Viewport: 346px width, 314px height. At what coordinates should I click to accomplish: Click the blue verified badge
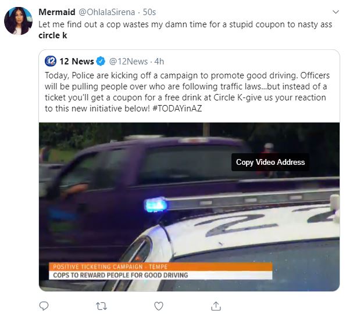[101, 61]
